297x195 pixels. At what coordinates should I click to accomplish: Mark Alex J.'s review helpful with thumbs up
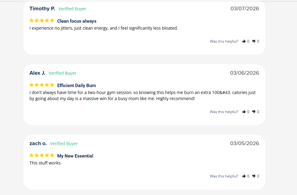point(244,112)
